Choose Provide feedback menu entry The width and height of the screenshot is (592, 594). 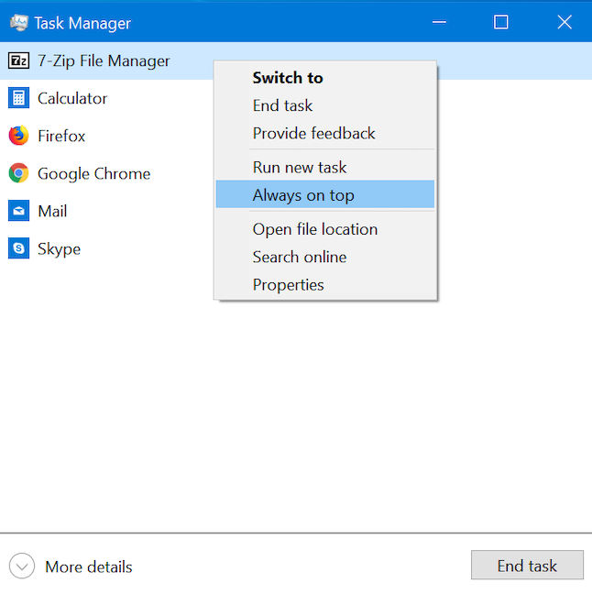pyautogui.click(x=325, y=133)
